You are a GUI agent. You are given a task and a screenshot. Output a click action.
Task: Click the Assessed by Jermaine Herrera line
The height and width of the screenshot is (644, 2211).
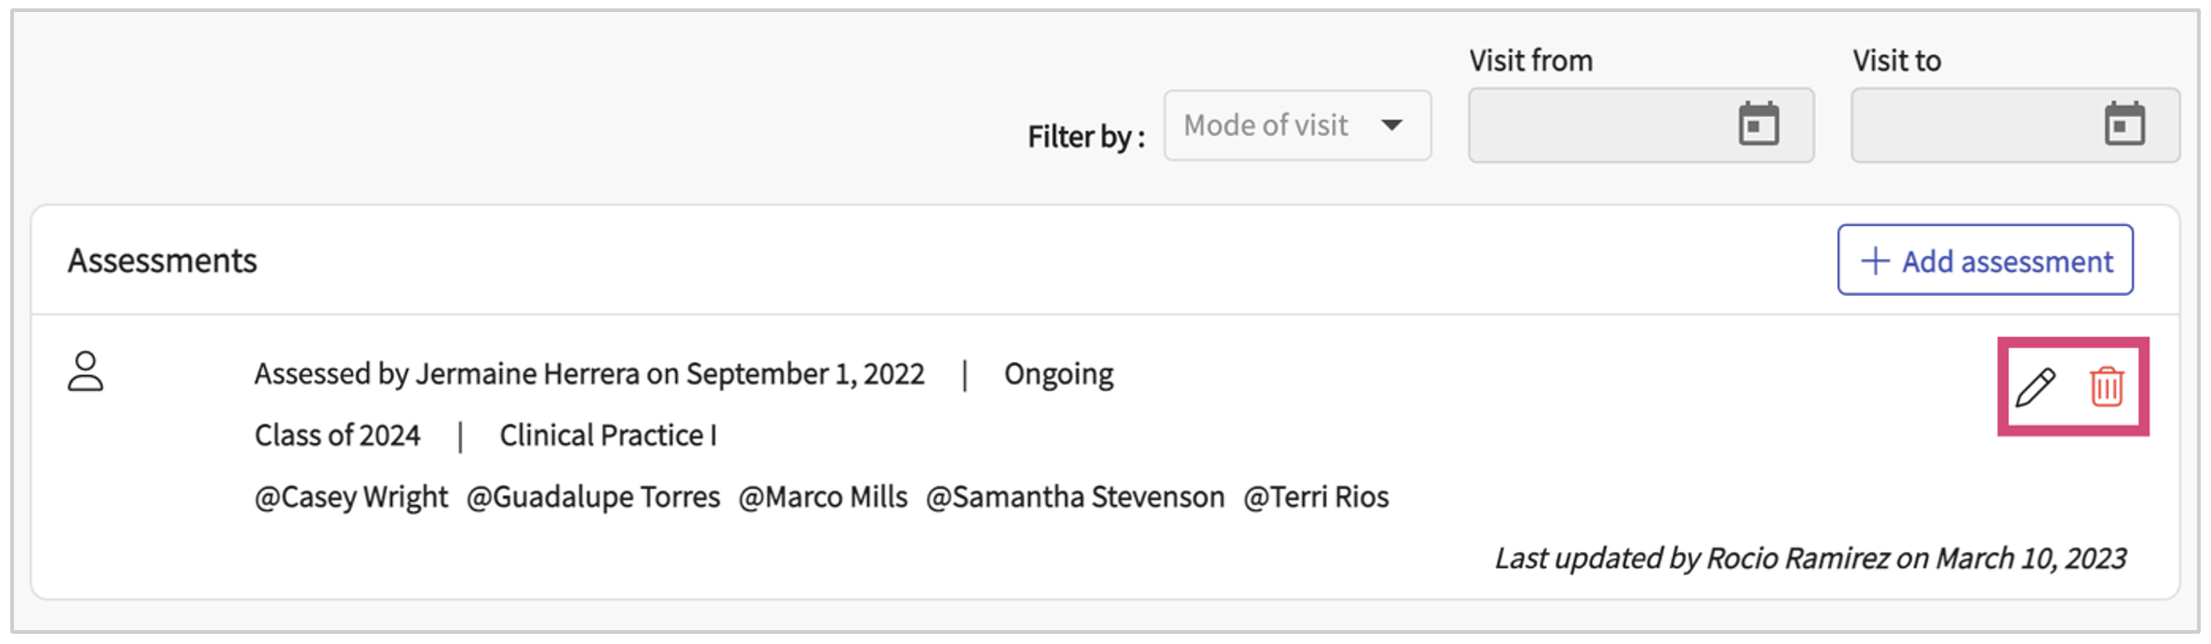click(590, 374)
